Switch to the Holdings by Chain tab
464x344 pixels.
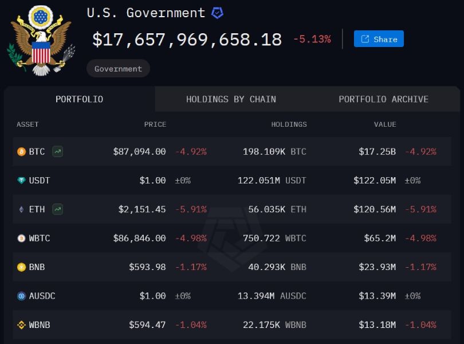(x=231, y=99)
